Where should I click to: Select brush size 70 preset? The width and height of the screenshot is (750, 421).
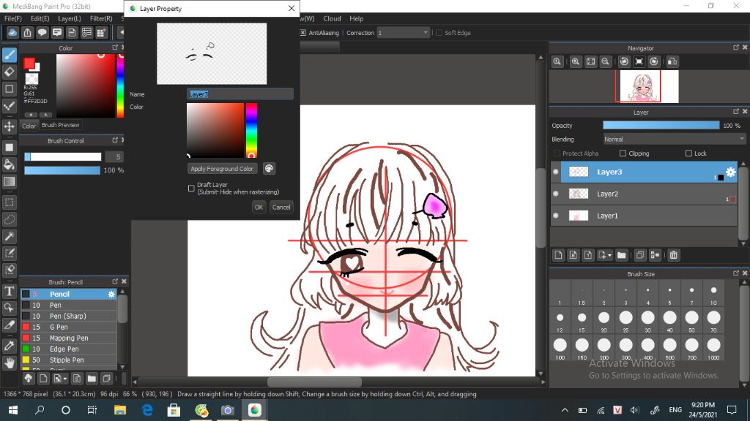pos(713,320)
